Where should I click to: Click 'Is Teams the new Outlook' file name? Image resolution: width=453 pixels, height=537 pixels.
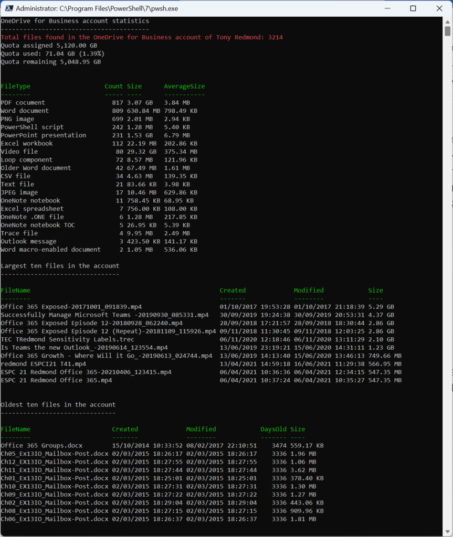tap(84, 348)
